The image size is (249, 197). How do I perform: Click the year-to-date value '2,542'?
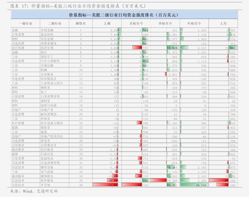[202, 176]
